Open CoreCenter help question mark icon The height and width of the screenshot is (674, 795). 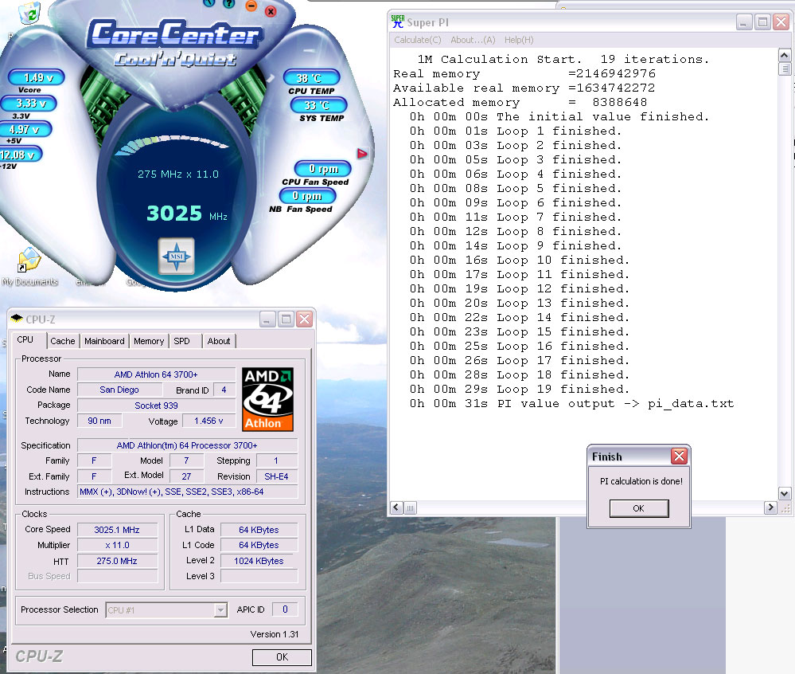pyautogui.click(x=229, y=3)
